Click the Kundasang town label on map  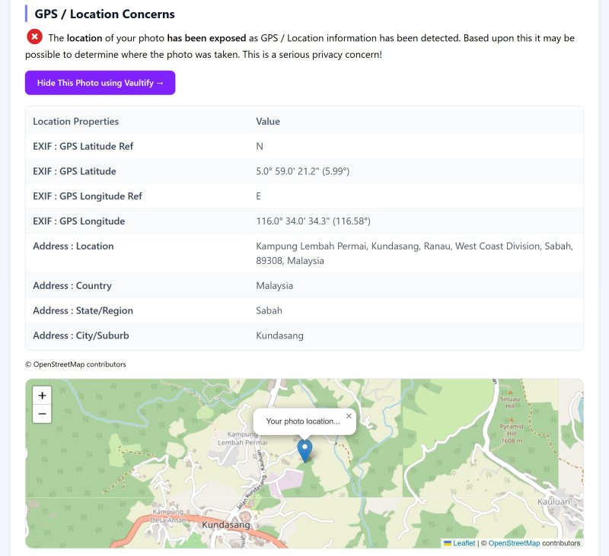[225, 525]
